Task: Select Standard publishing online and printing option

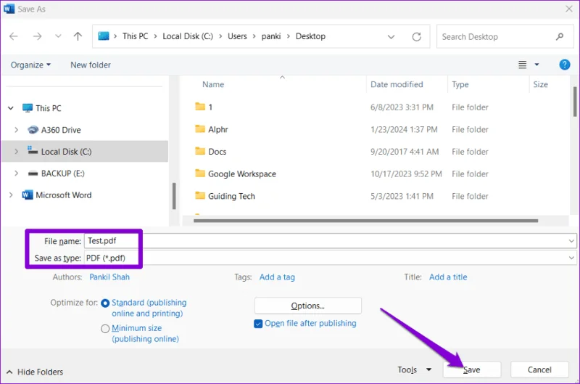Action: [x=105, y=303]
